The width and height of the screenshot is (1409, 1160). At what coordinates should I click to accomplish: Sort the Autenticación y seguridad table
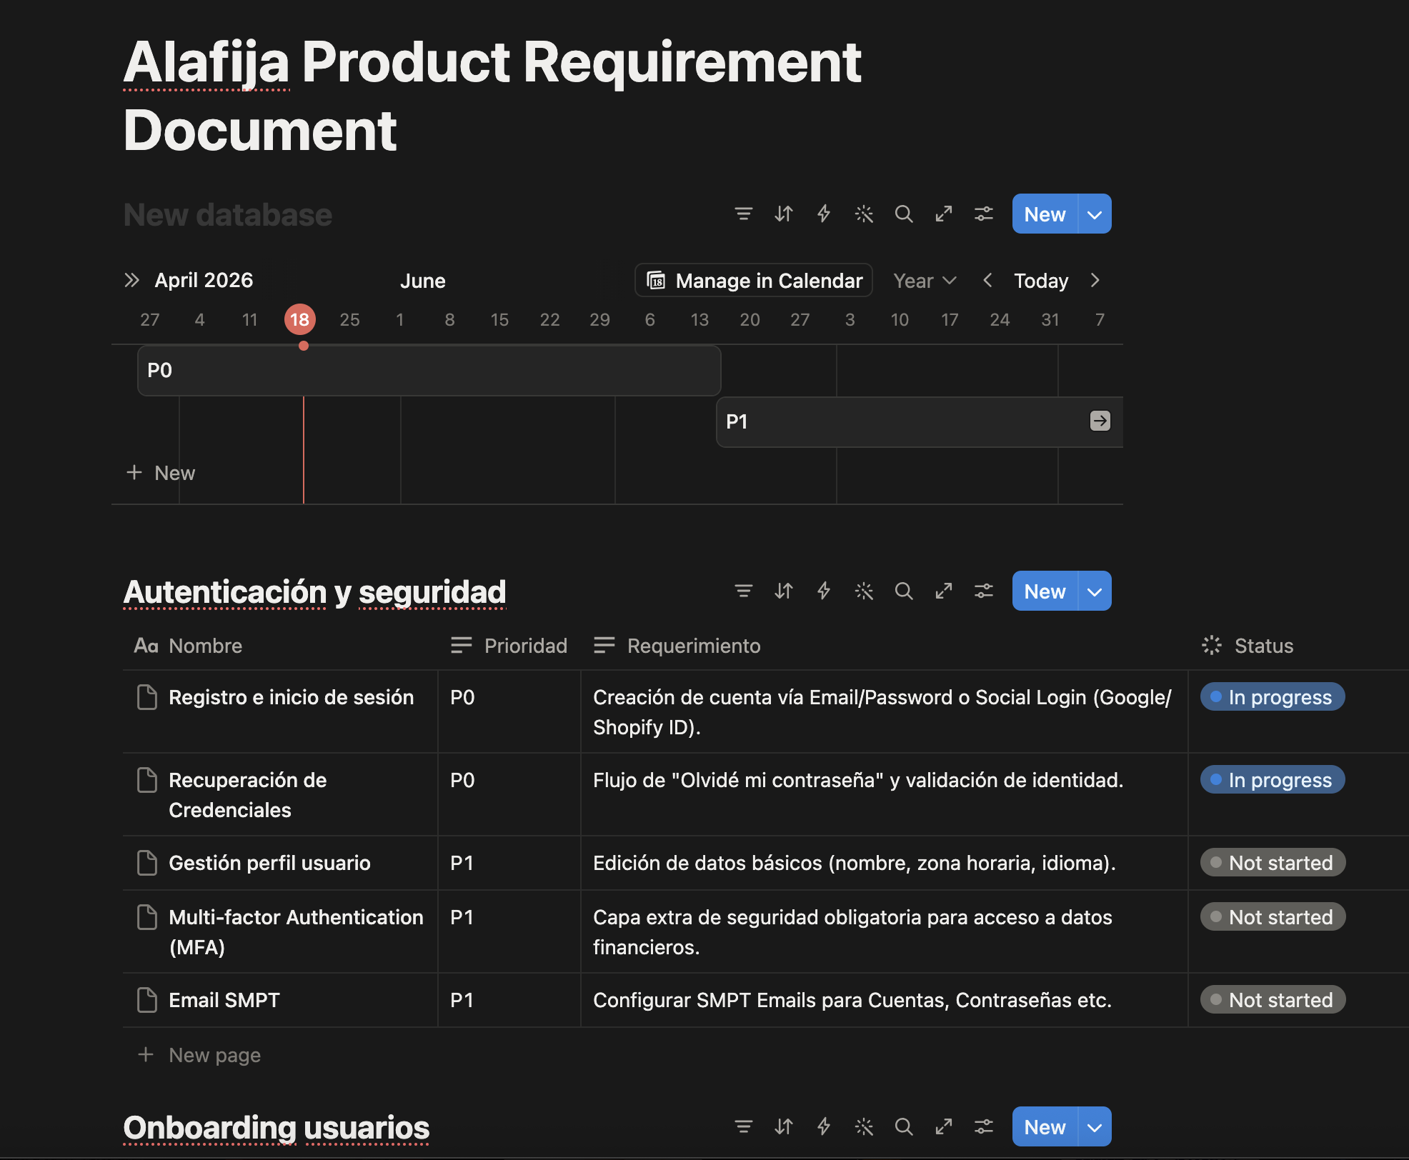[784, 591]
